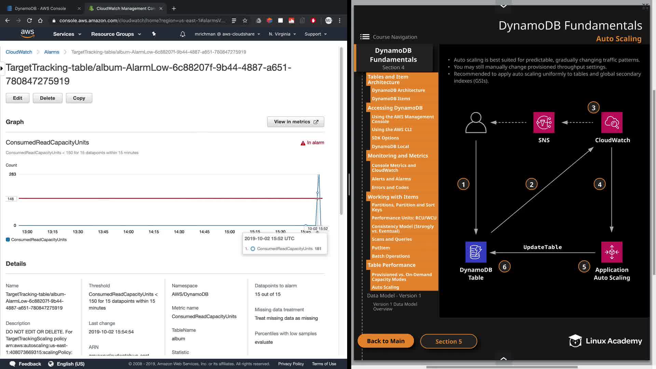Bookmark page with the star icon

coord(245,20)
